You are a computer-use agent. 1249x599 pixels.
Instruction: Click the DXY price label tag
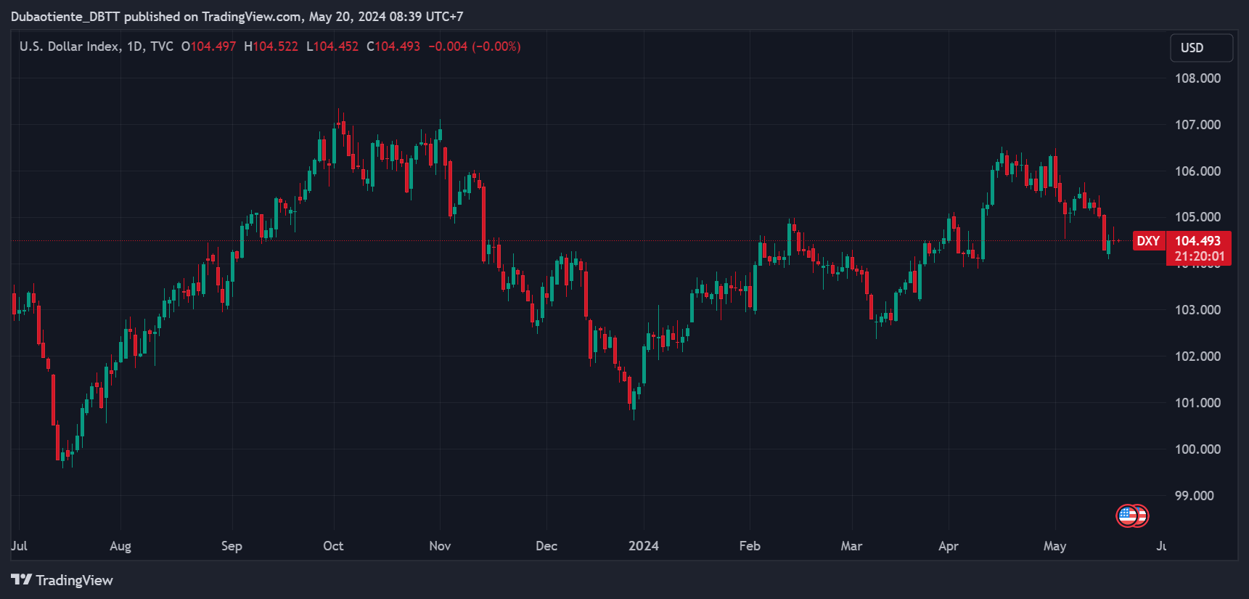click(x=1148, y=241)
